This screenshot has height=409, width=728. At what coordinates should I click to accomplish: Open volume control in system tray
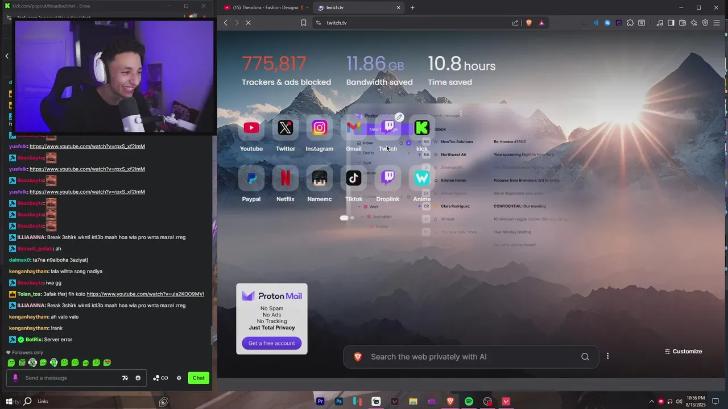coord(679,402)
